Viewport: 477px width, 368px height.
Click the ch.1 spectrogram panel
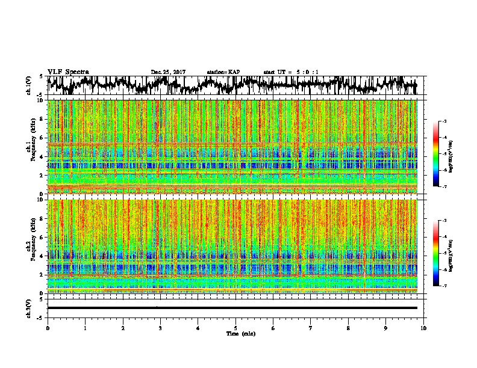coord(232,147)
